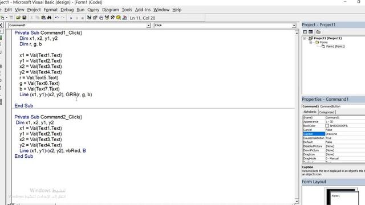365x205 pixels.
Task: Open the Window menu
Action: coord(161,10)
